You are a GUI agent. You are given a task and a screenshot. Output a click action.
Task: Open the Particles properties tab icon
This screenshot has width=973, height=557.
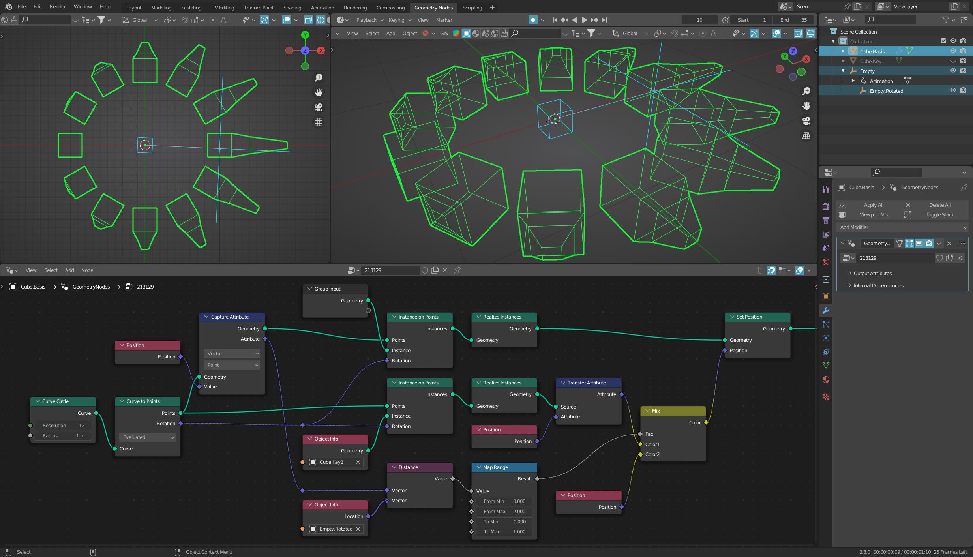[x=826, y=324]
